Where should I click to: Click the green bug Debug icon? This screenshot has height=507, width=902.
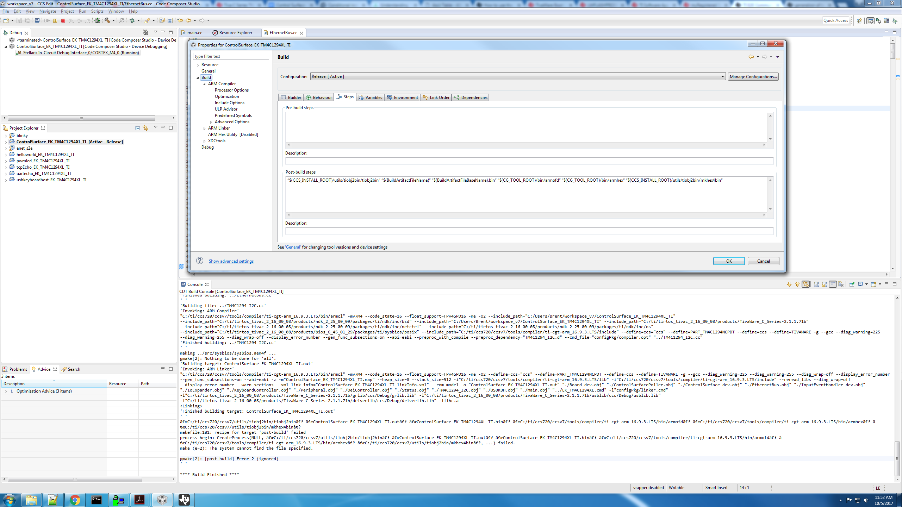tap(132, 20)
